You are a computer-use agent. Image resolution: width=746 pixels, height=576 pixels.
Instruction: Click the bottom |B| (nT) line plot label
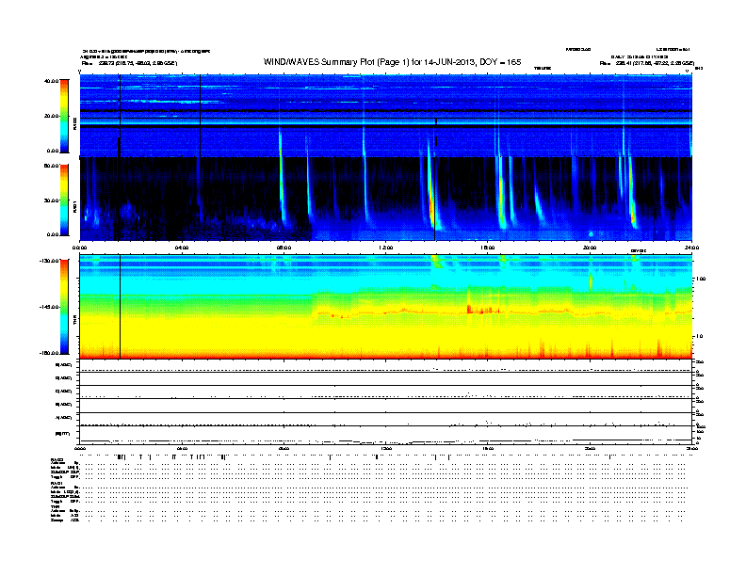[62, 434]
